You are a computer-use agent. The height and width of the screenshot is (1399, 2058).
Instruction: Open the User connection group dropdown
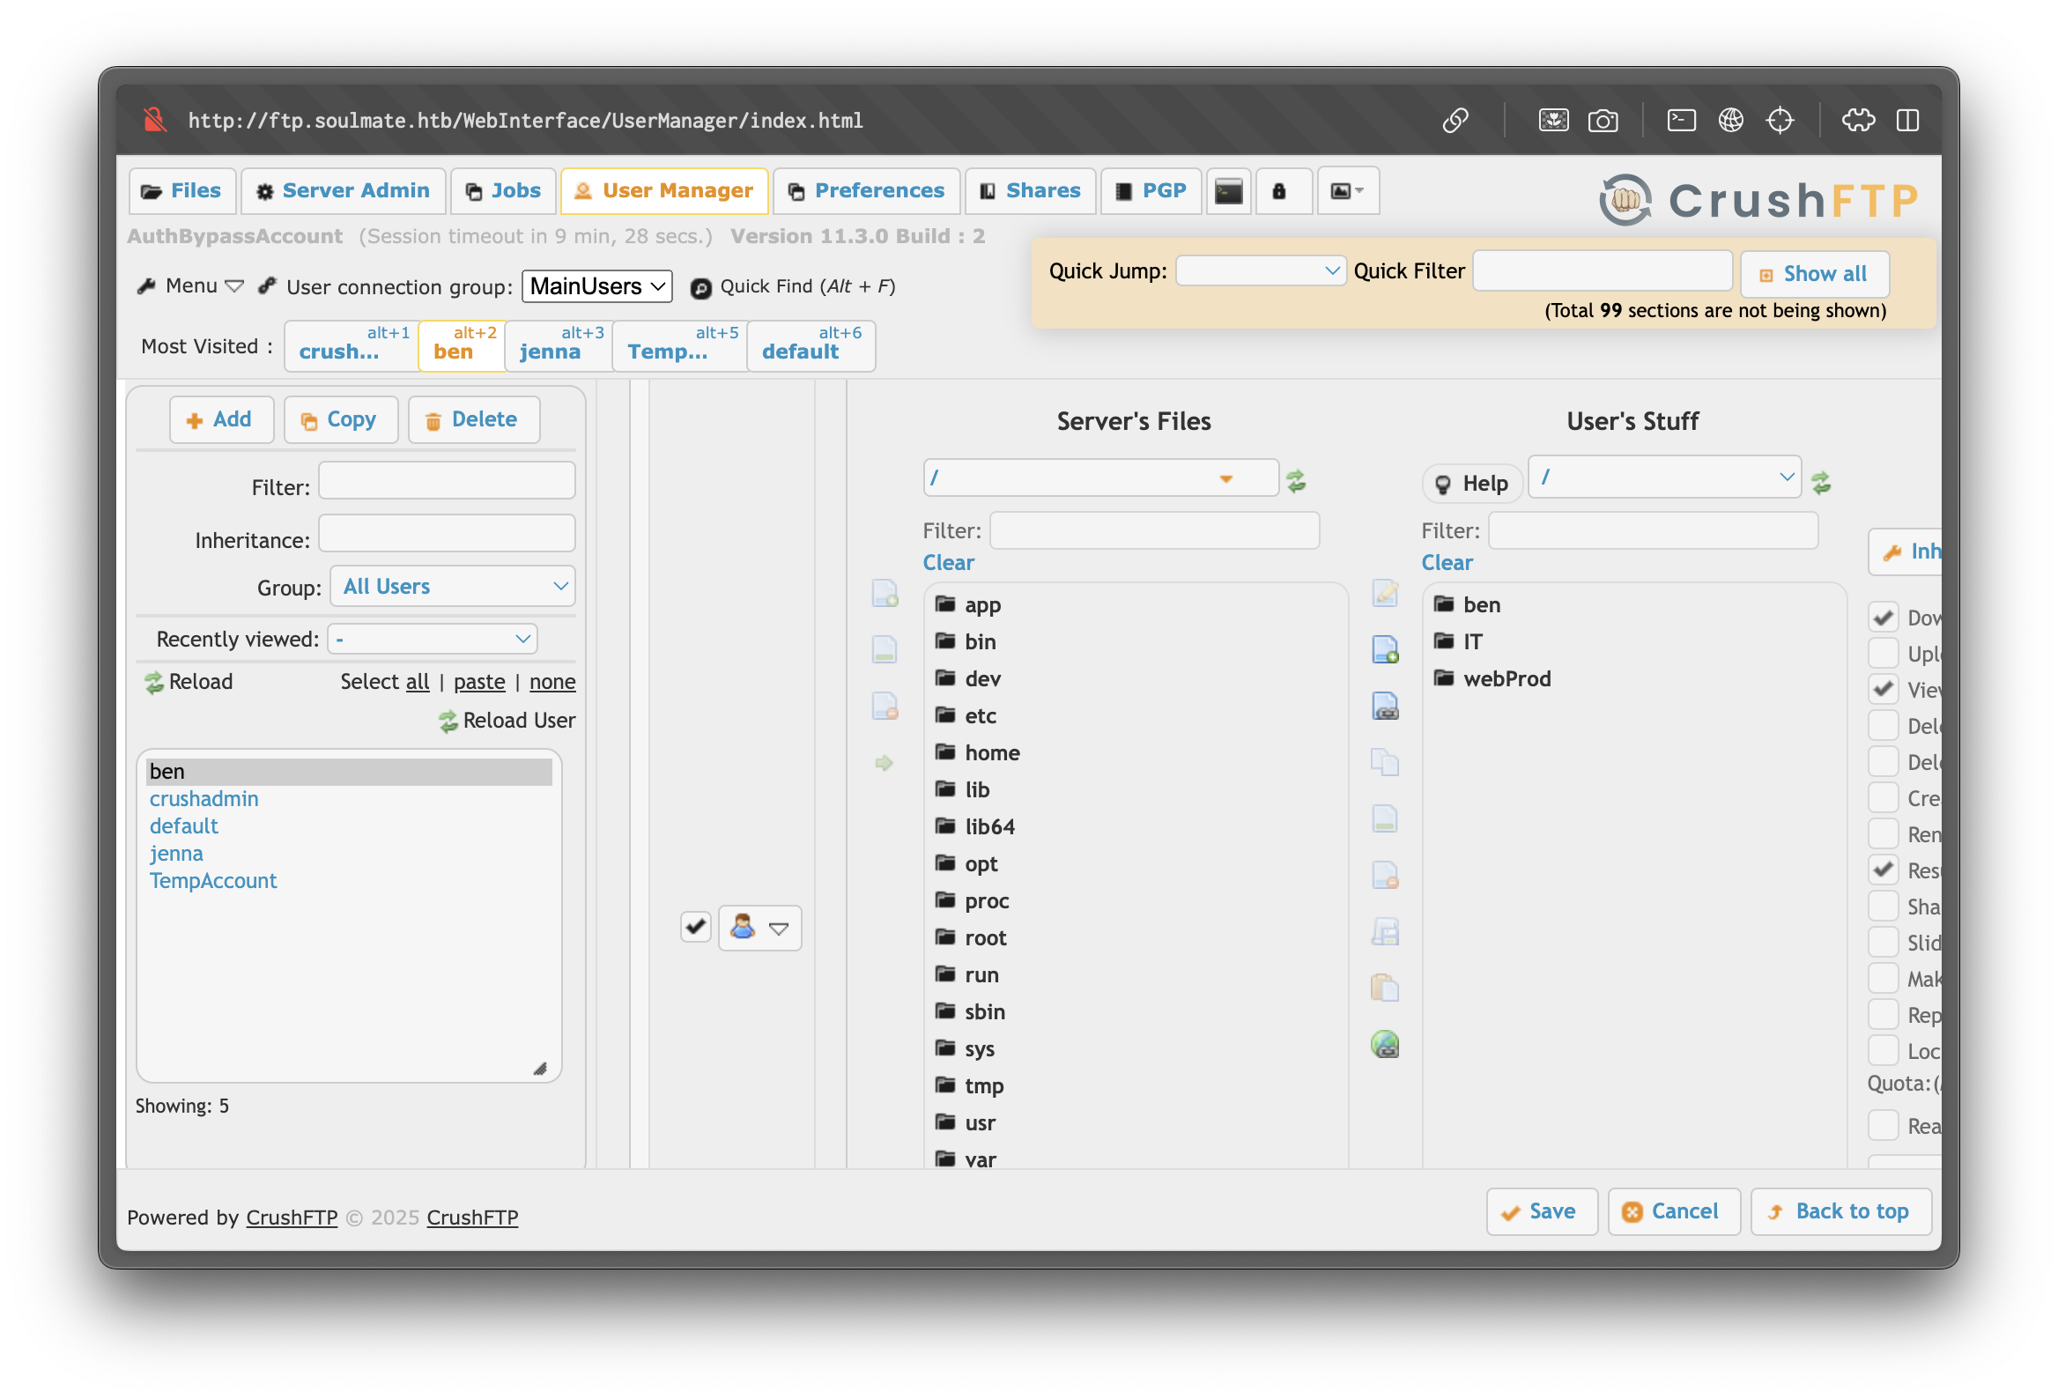pyautogui.click(x=596, y=286)
